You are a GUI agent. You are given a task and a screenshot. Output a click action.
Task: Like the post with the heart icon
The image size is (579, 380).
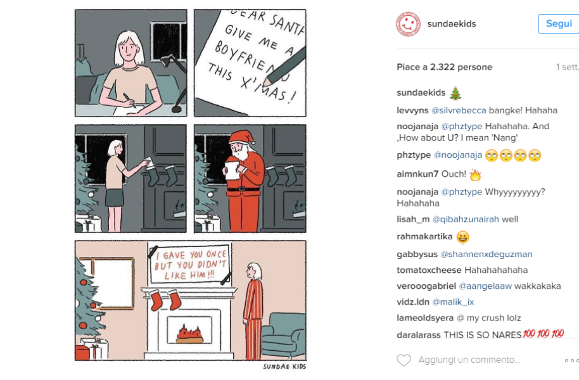[x=404, y=360]
